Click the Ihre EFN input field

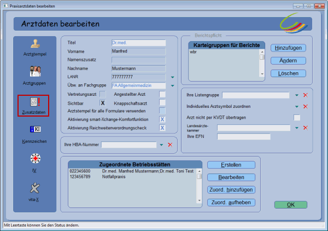tap(244, 136)
